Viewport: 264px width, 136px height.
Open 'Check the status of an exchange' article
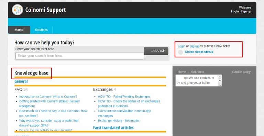click(x=129, y=104)
